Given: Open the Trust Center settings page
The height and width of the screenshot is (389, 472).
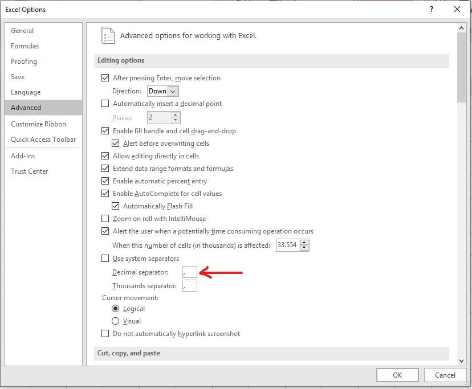Looking at the screenshot, I should coord(30,171).
